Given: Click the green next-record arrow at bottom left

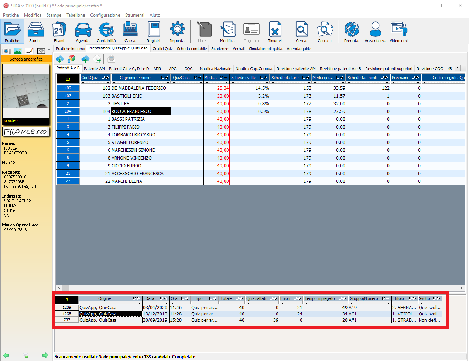Looking at the screenshot, I should (x=45, y=355).
